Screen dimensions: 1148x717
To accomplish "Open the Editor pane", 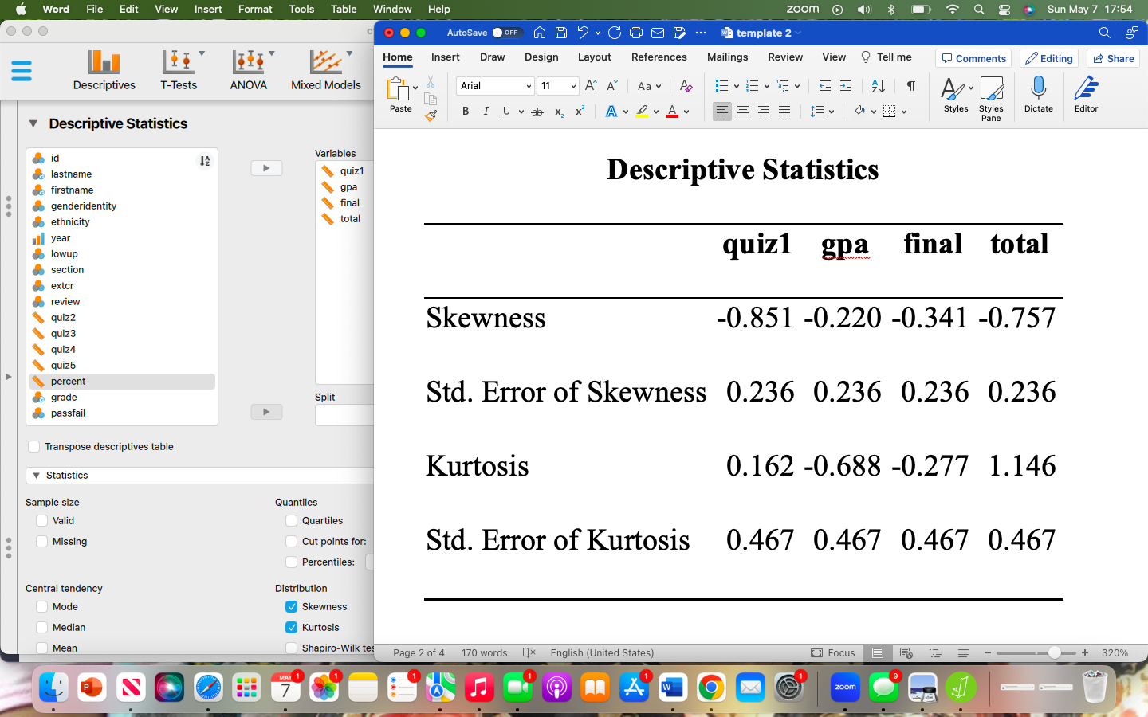I will point(1086,94).
